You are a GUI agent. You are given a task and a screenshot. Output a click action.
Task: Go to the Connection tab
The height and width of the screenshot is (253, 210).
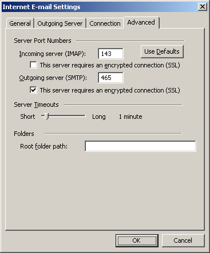click(x=105, y=23)
